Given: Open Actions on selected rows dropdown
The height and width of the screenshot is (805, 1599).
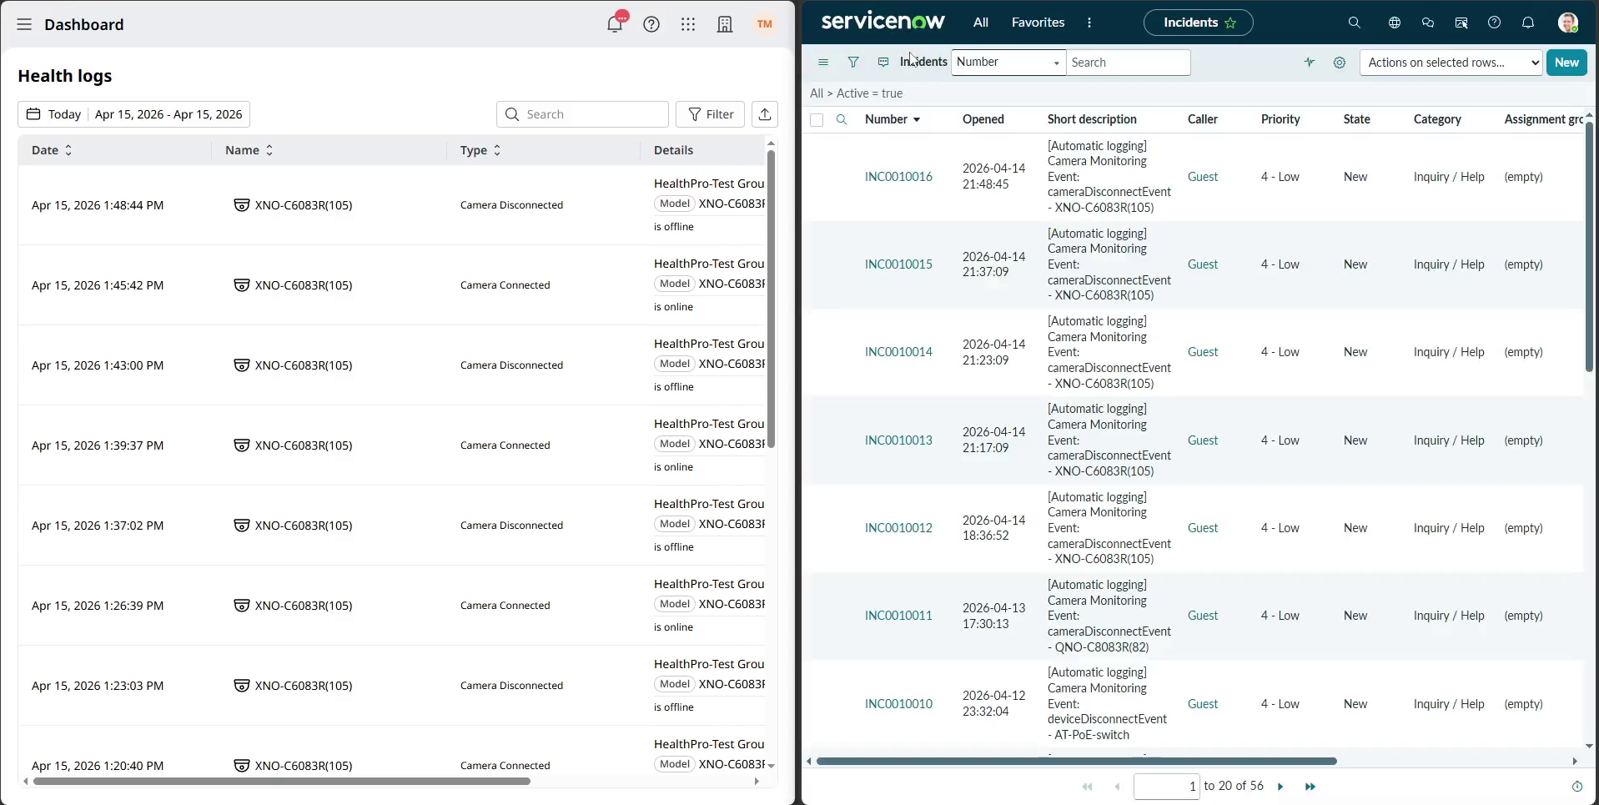Looking at the screenshot, I should click(x=1451, y=63).
